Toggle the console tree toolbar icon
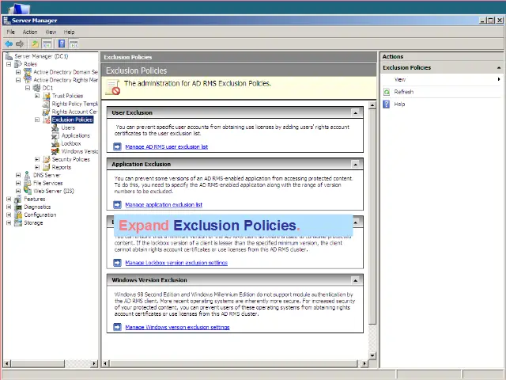 47,44
